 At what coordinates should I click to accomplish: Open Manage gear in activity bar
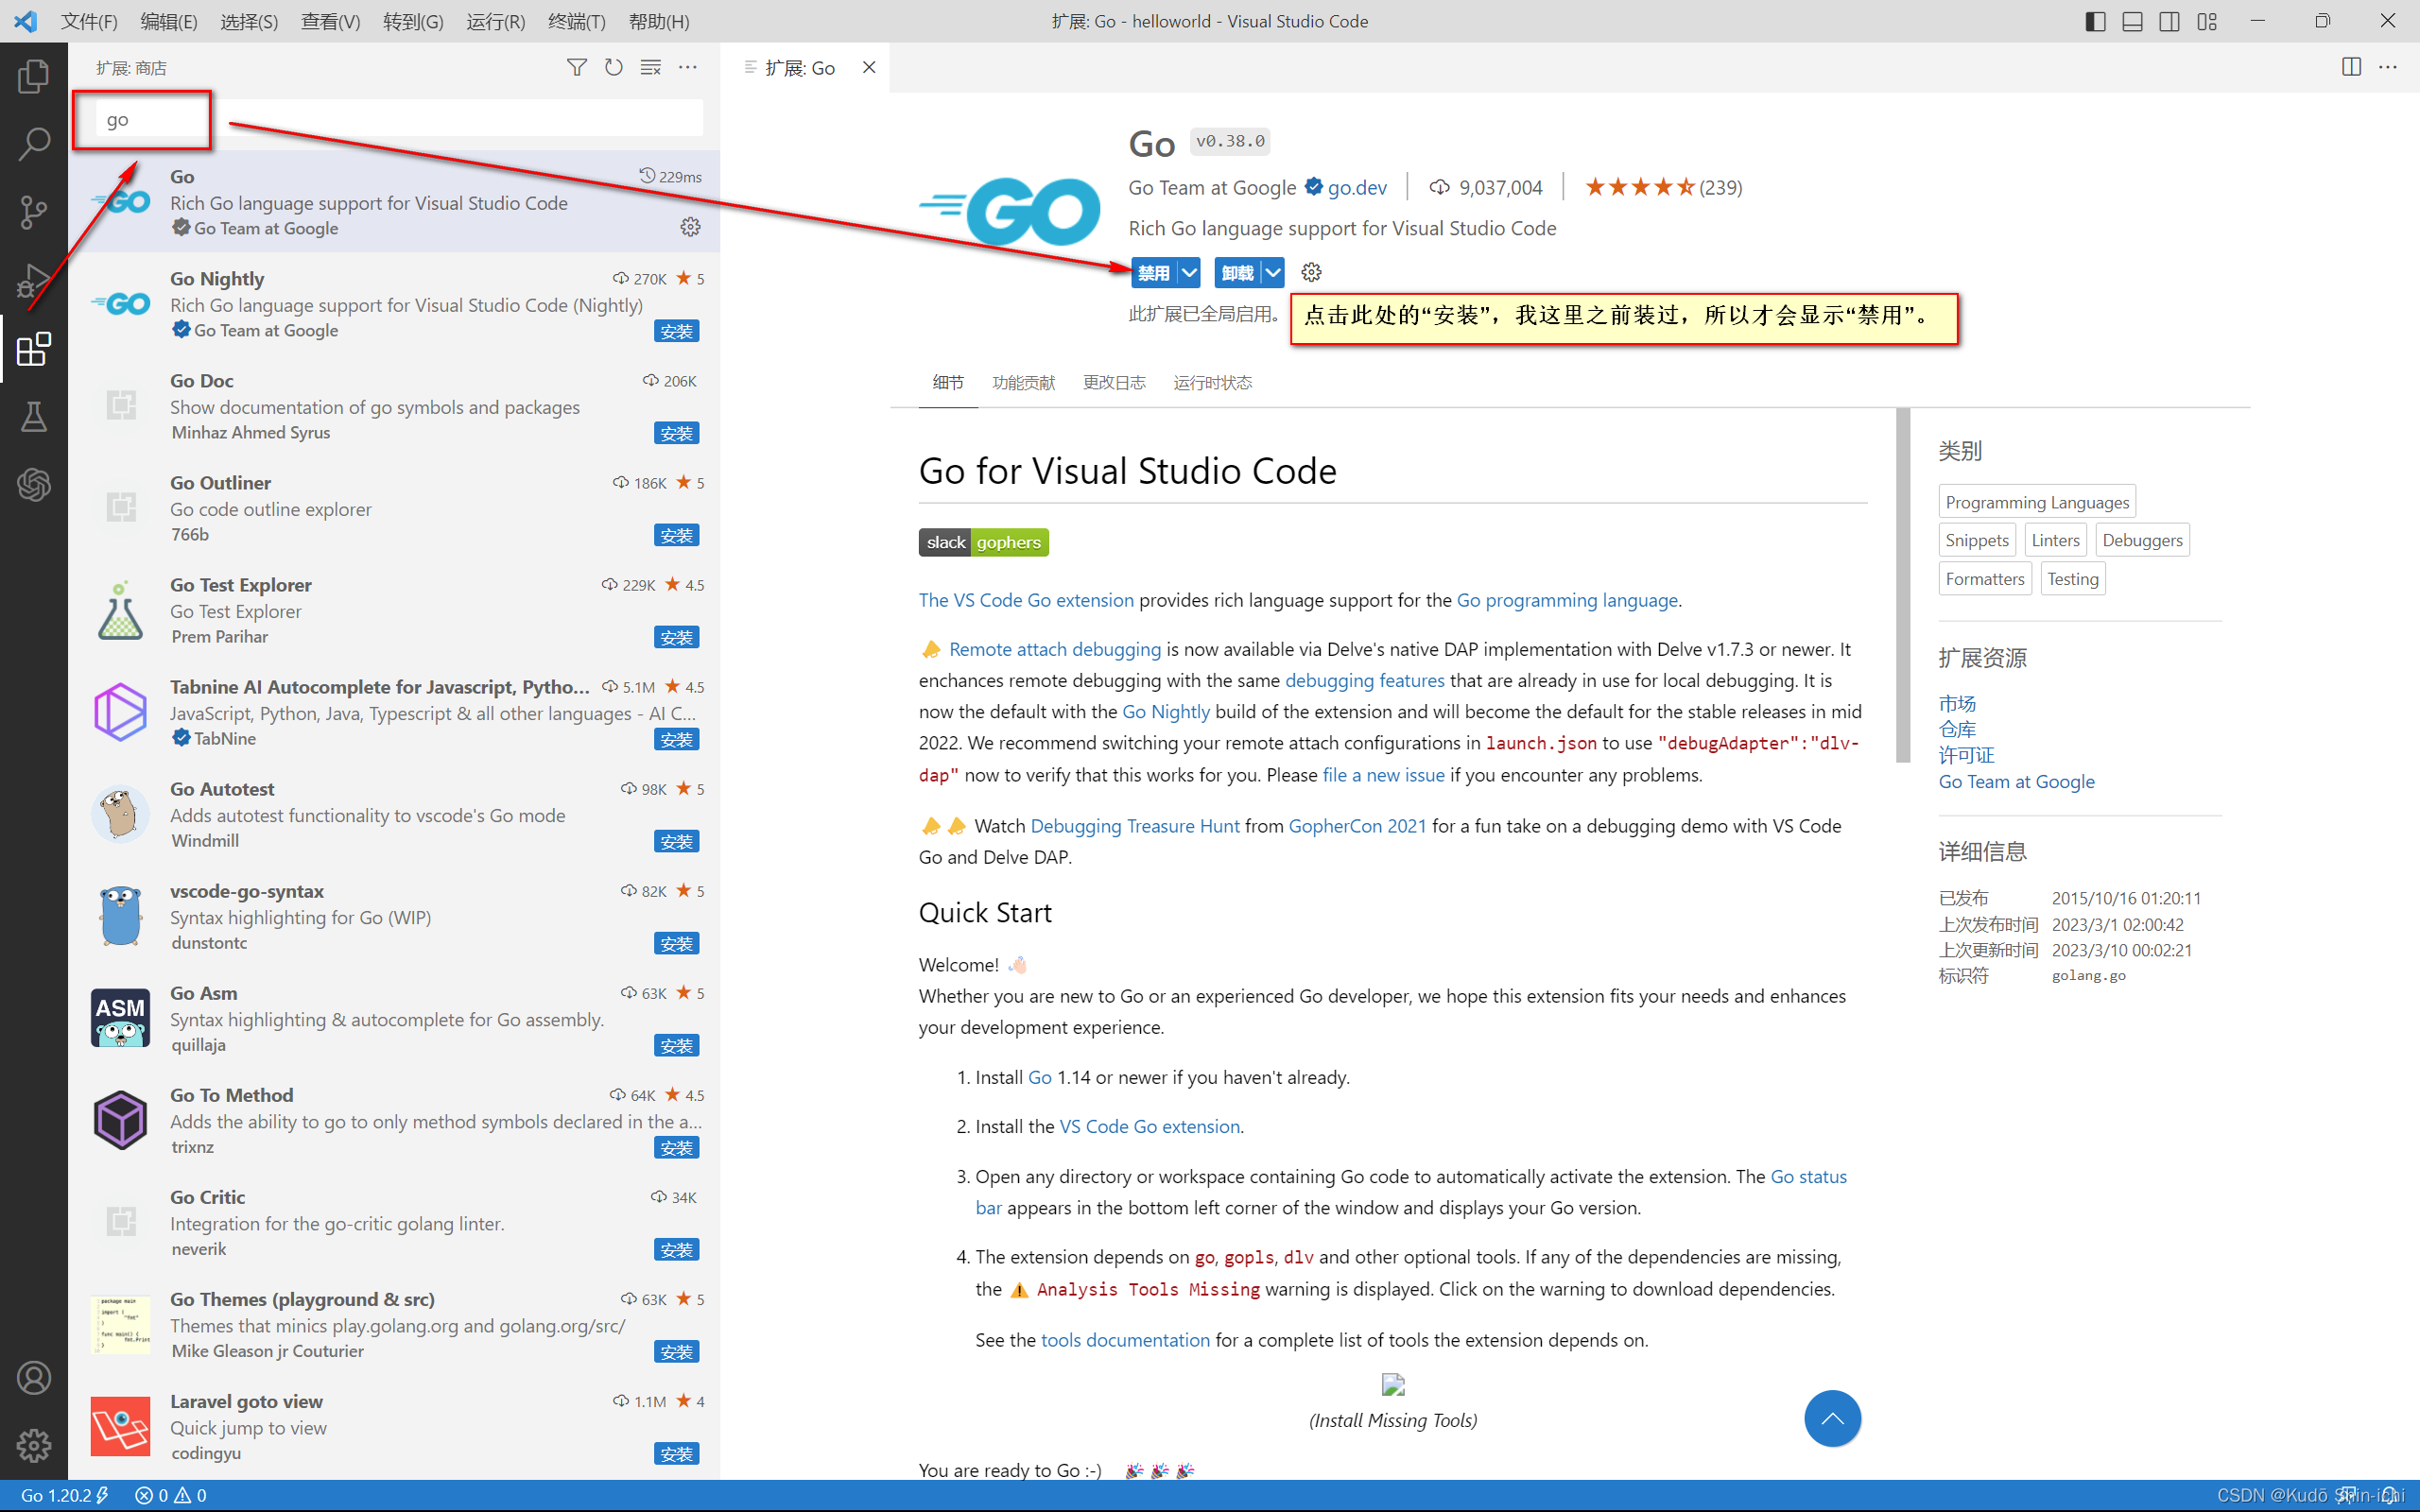34,1445
